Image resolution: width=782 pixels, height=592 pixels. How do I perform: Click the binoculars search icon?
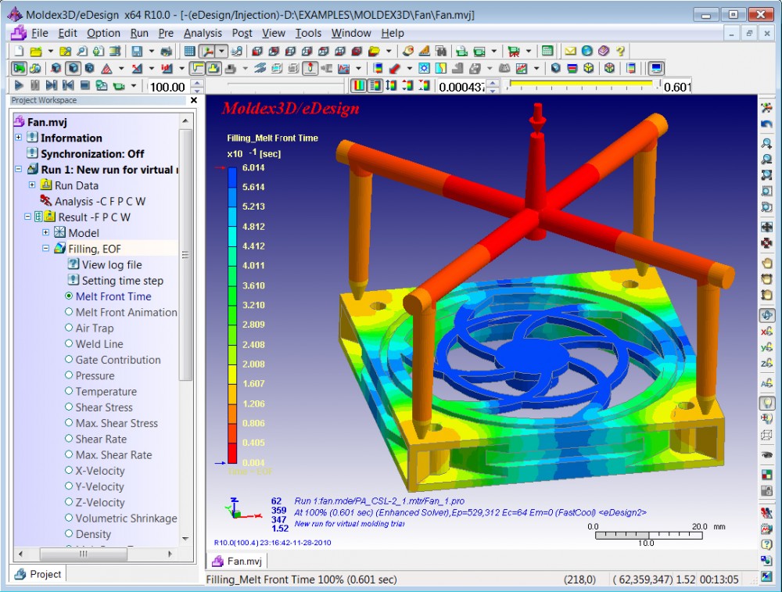441,51
